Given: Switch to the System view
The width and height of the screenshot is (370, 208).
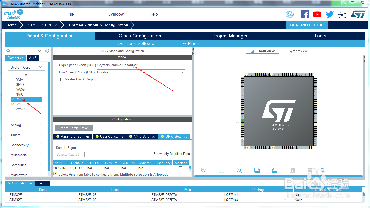Looking at the screenshot, I should [295, 51].
